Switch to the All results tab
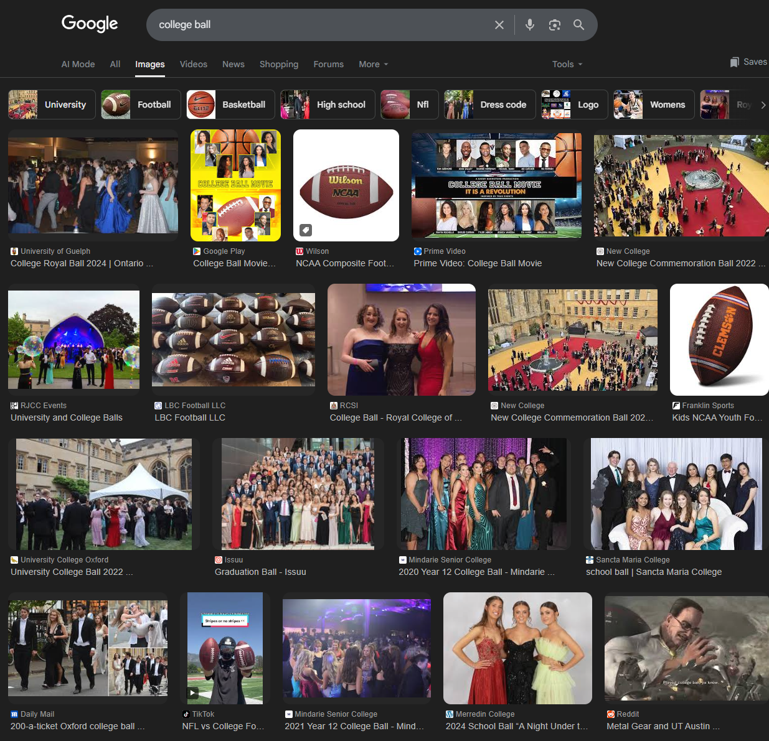Screen dimensions: 769x741 (115, 64)
